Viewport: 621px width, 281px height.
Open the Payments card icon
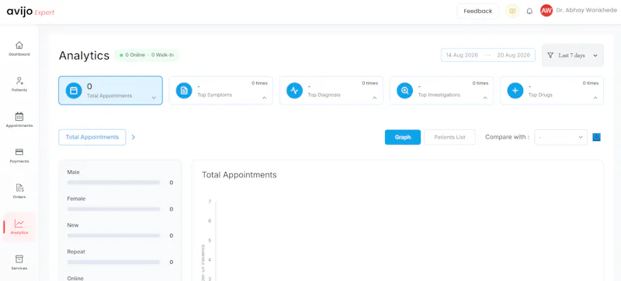point(19,152)
